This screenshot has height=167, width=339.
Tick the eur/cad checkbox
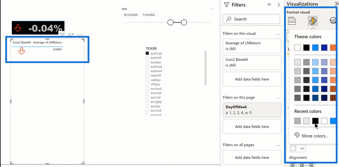point(147,93)
